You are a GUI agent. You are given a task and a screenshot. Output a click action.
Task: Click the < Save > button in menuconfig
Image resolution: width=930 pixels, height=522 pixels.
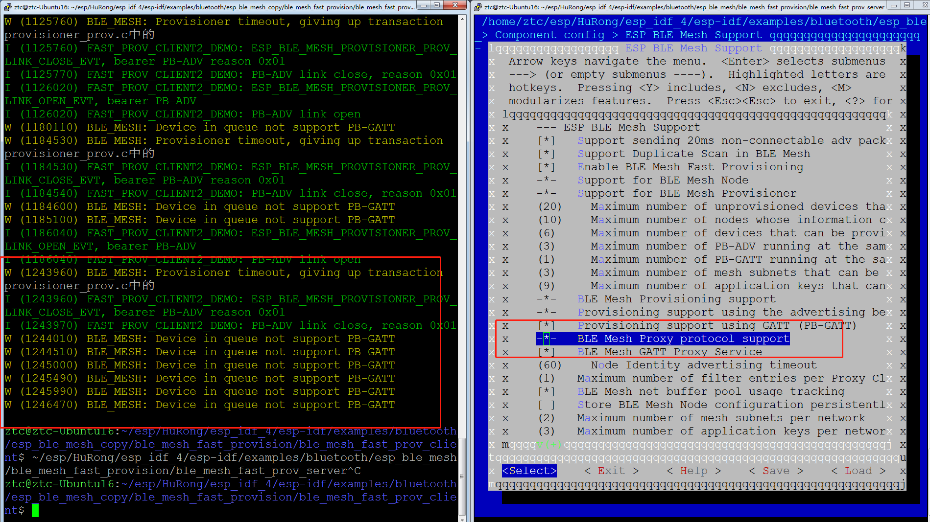776,471
